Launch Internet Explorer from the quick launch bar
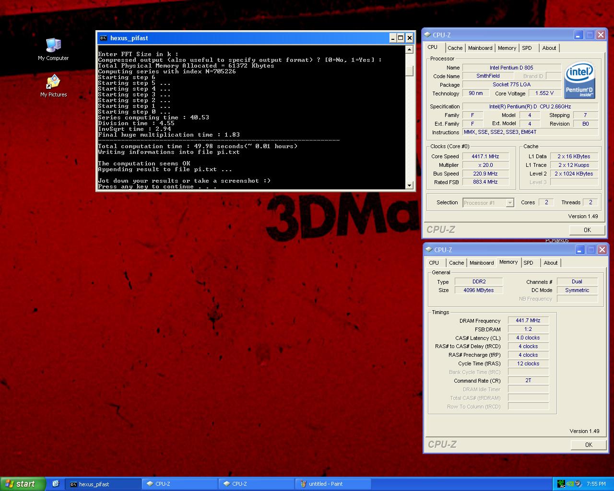The height and width of the screenshot is (491, 614). (x=56, y=484)
